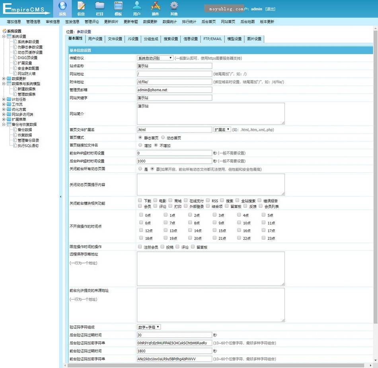Open the 扩展名 dropdown

coord(222,129)
